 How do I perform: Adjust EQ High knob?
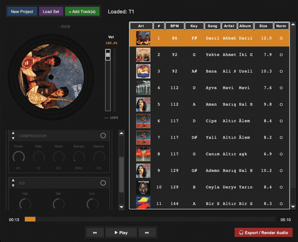pyautogui.click(x=25, y=204)
